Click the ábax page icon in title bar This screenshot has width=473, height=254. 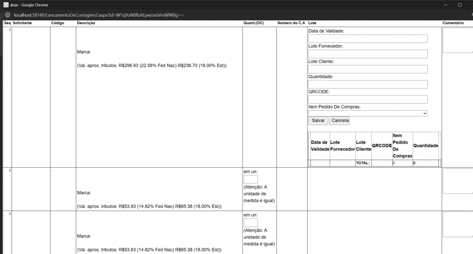[x=6, y=5]
